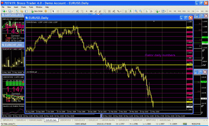
Task: Click the connection status bars icon
Action: click(185, 124)
